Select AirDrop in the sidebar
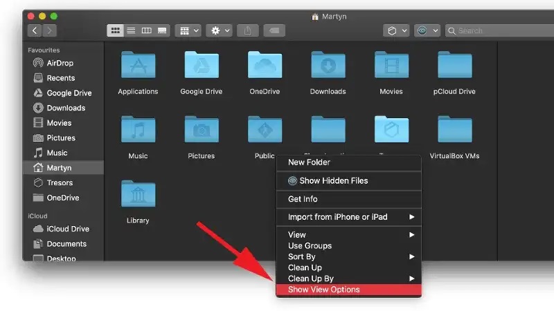 click(60, 63)
